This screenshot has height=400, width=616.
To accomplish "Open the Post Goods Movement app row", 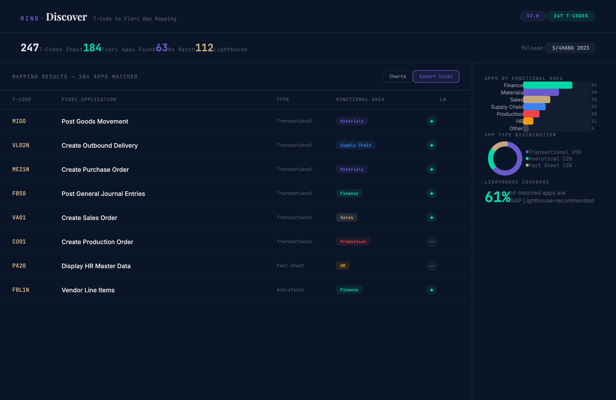I will [95, 121].
